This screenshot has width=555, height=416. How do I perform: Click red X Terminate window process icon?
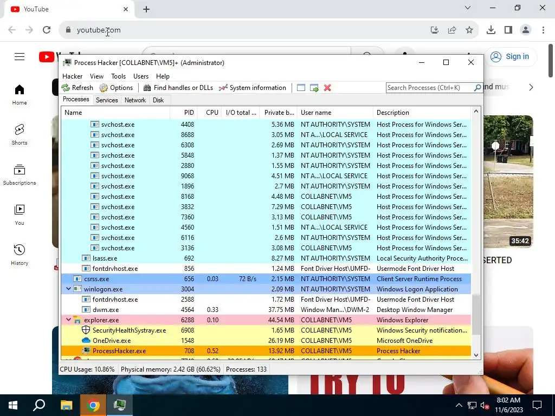click(327, 88)
